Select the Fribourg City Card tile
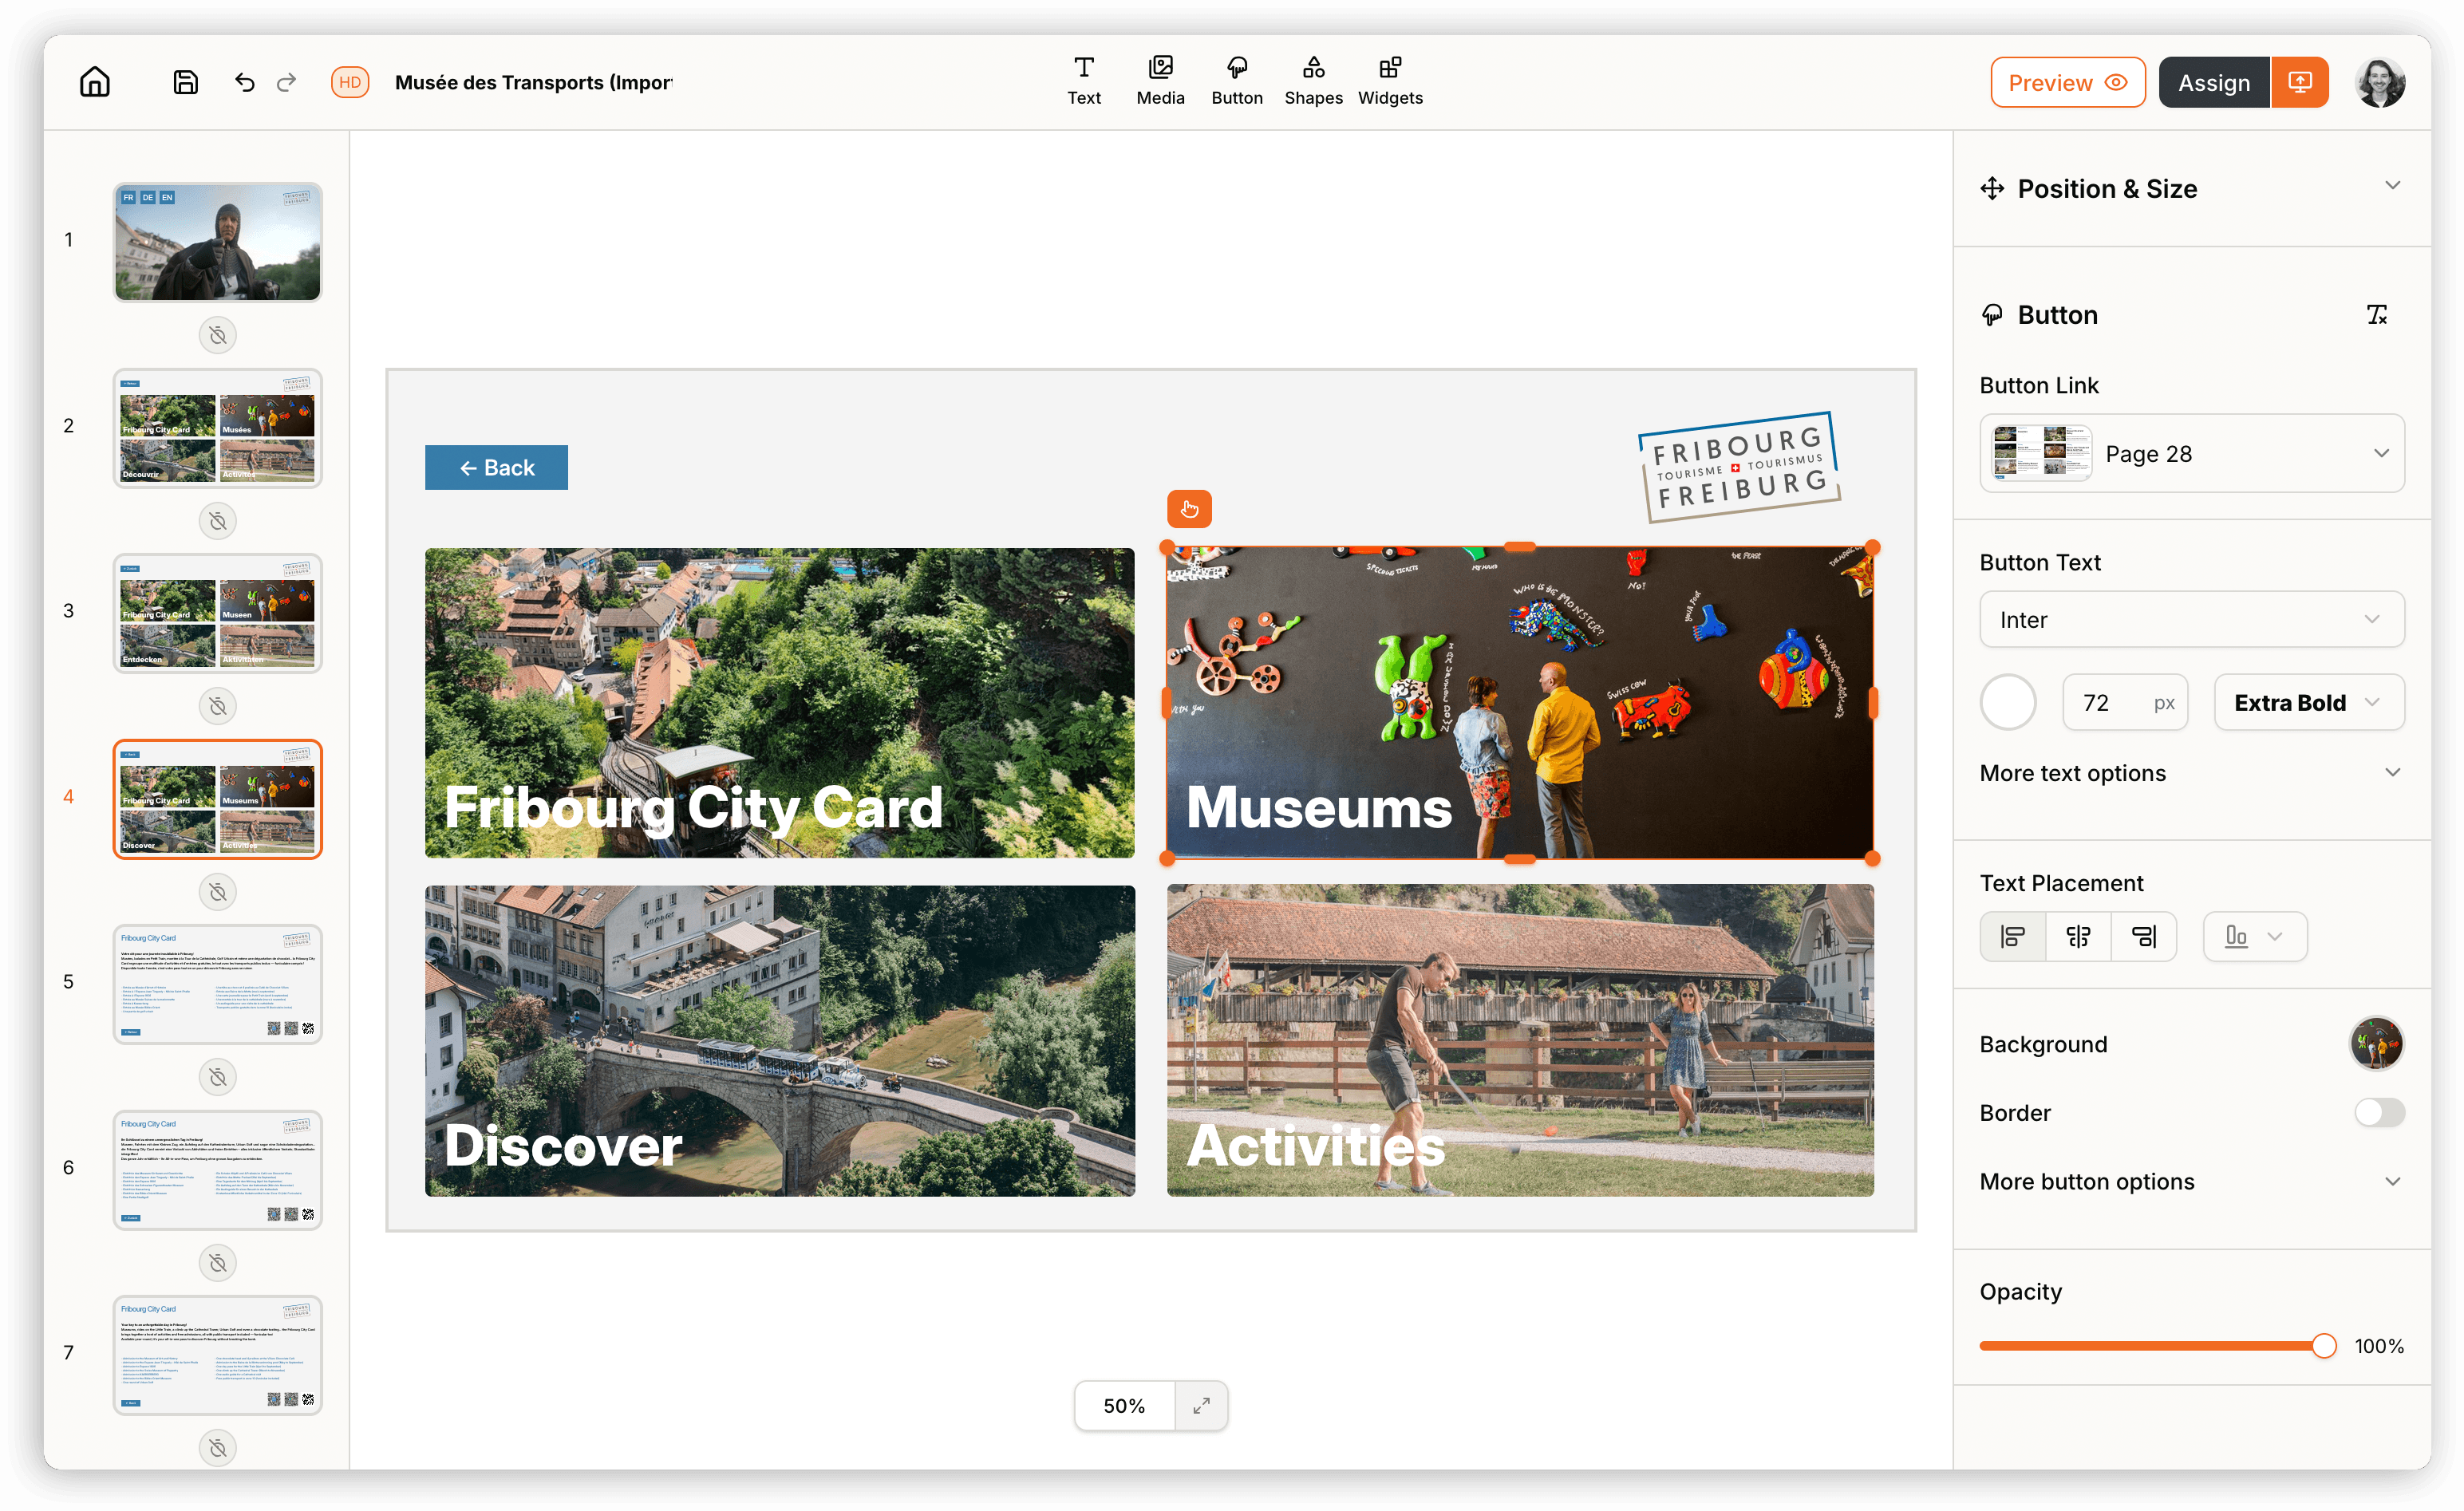Screen dimensions: 2464x1511 (780, 702)
